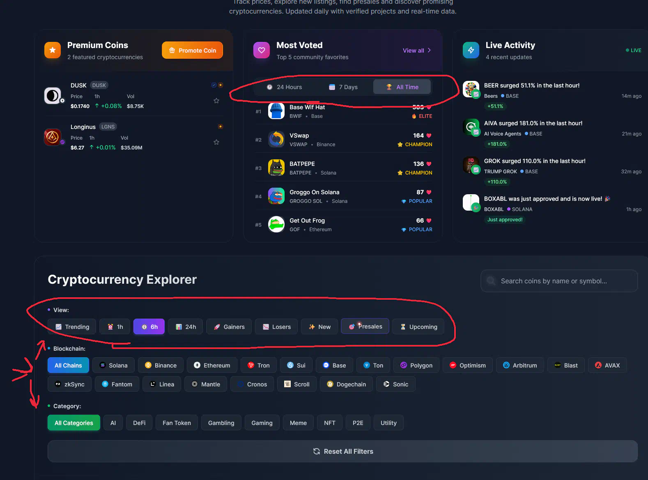
Task: Click the Longinus coin logo icon
Action: click(x=53, y=137)
